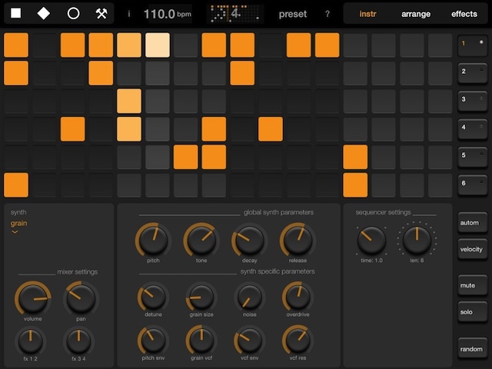Screen dimensions: 492x369
Task: Expand the grain synth type dropdown
Action: (x=18, y=226)
